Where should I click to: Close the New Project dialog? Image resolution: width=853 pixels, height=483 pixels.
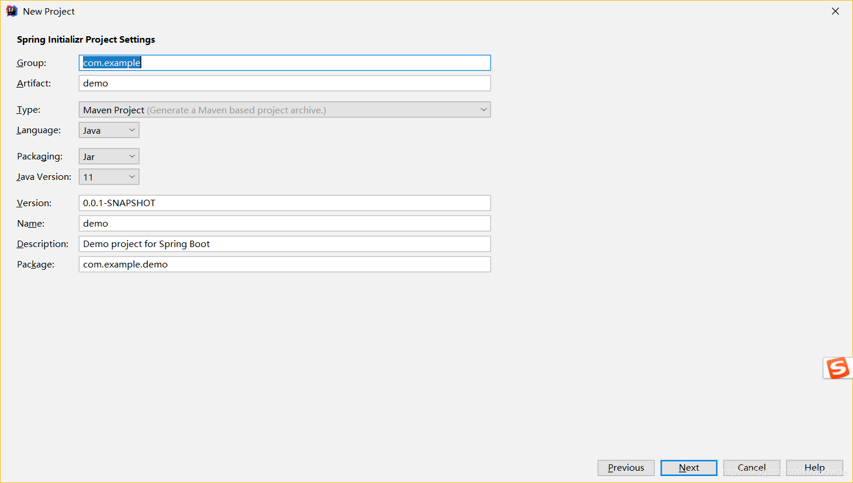coord(835,11)
